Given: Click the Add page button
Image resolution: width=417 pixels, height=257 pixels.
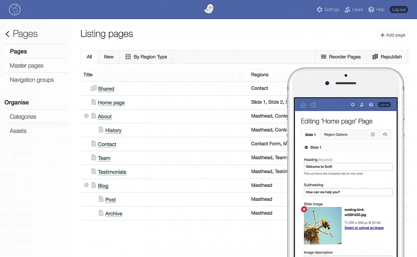Looking at the screenshot, I should 393,35.
